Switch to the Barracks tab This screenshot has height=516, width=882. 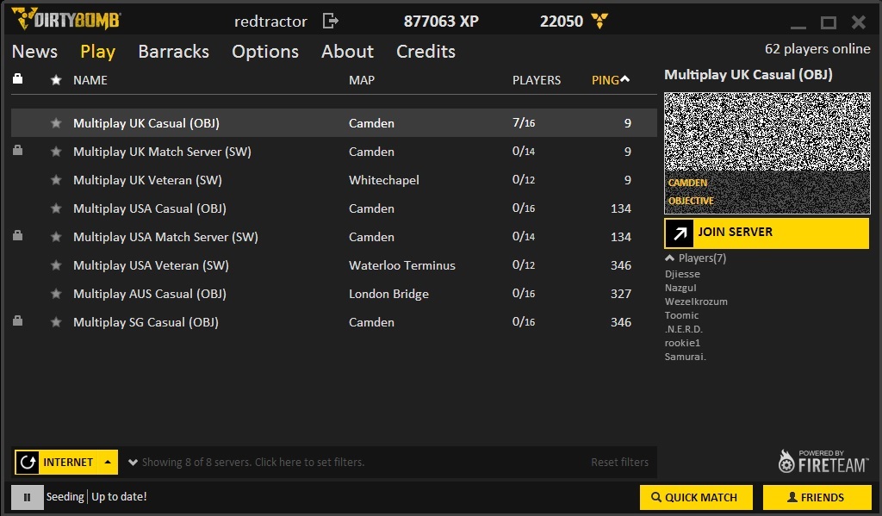173,52
